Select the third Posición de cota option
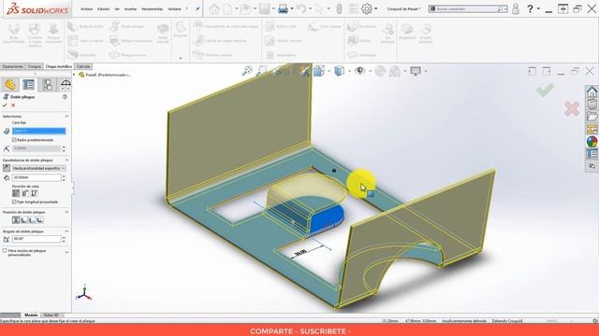Screen dimensions: 599x336 (34, 193)
